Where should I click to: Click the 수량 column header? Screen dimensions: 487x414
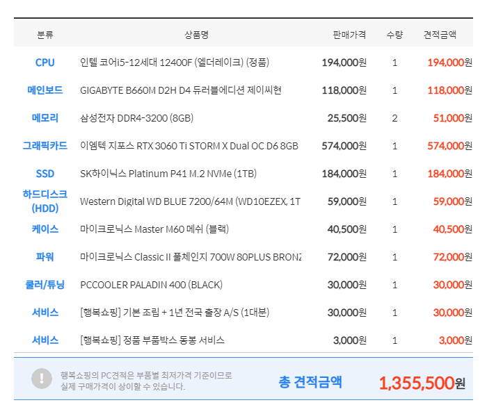coord(394,35)
